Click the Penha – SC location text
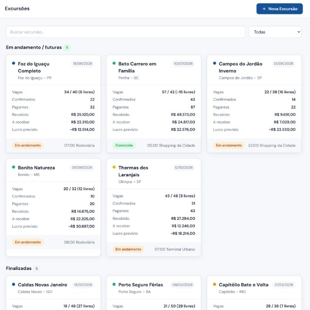The width and height of the screenshot is (310, 310). click(x=129, y=78)
